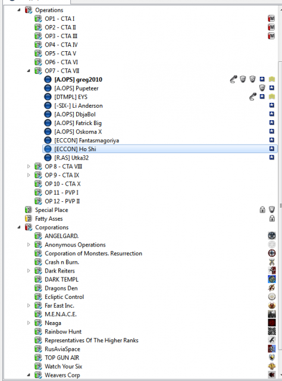The height and width of the screenshot is (381, 282).
Task: Expand the OP 8 - CTA VIII channel
Action: click(29, 167)
